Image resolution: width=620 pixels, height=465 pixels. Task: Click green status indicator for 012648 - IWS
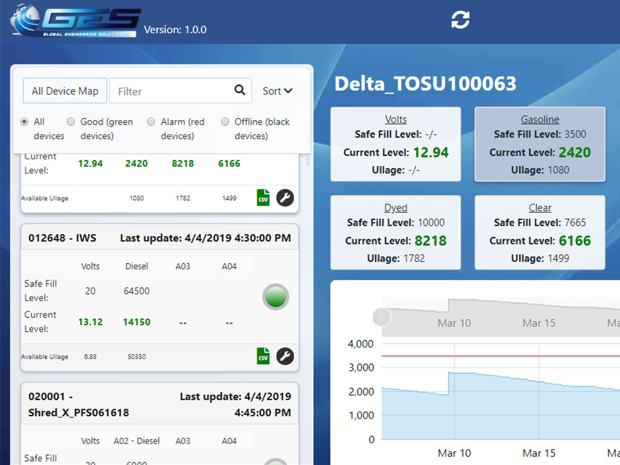pos(275,297)
